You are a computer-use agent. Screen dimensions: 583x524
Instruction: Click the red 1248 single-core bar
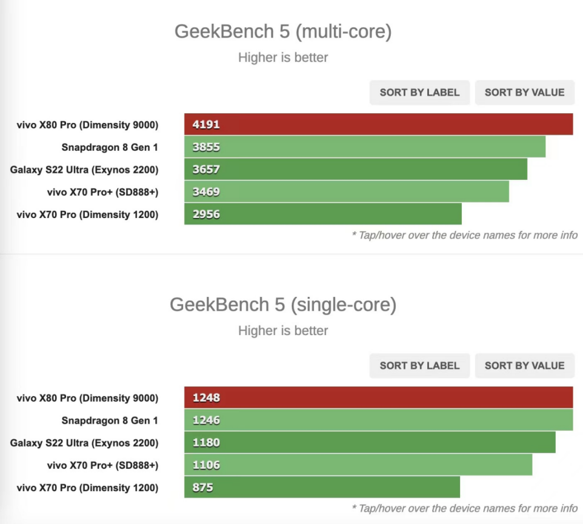click(x=379, y=397)
